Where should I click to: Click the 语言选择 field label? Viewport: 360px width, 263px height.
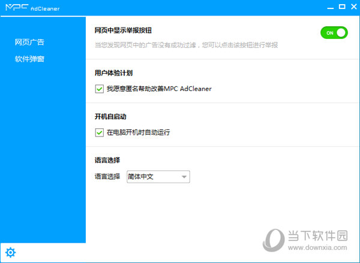click(107, 177)
